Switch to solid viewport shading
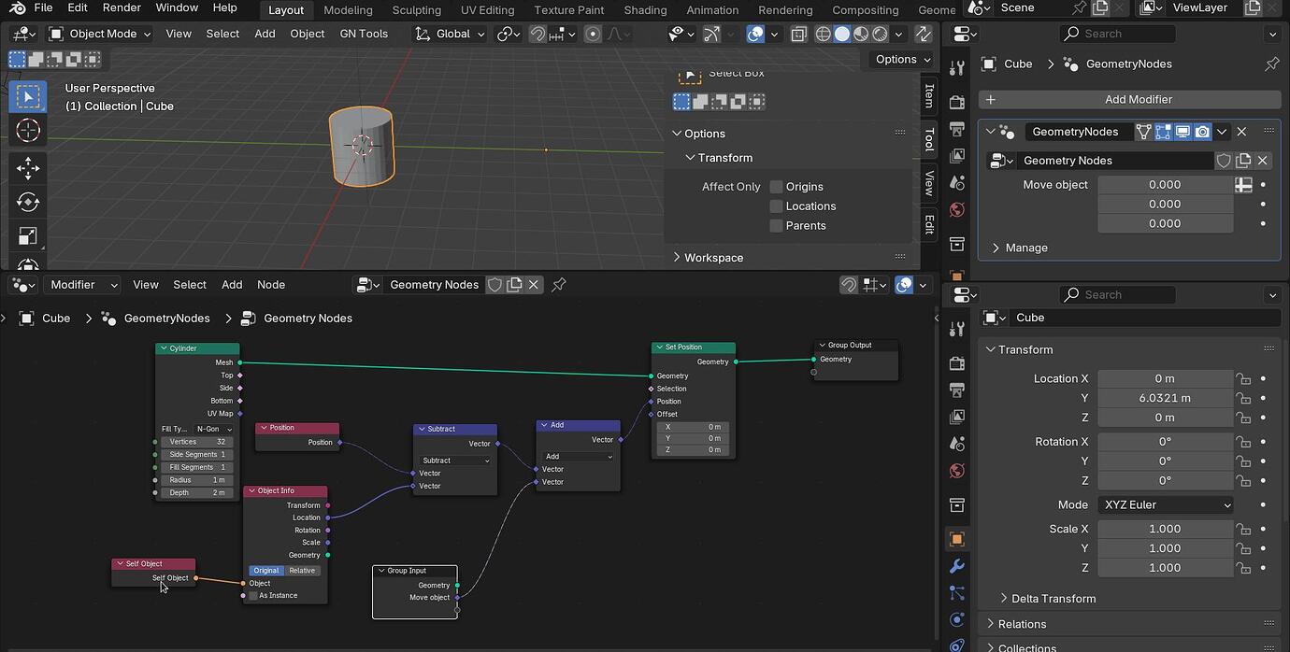1290x652 pixels. (x=842, y=34)
